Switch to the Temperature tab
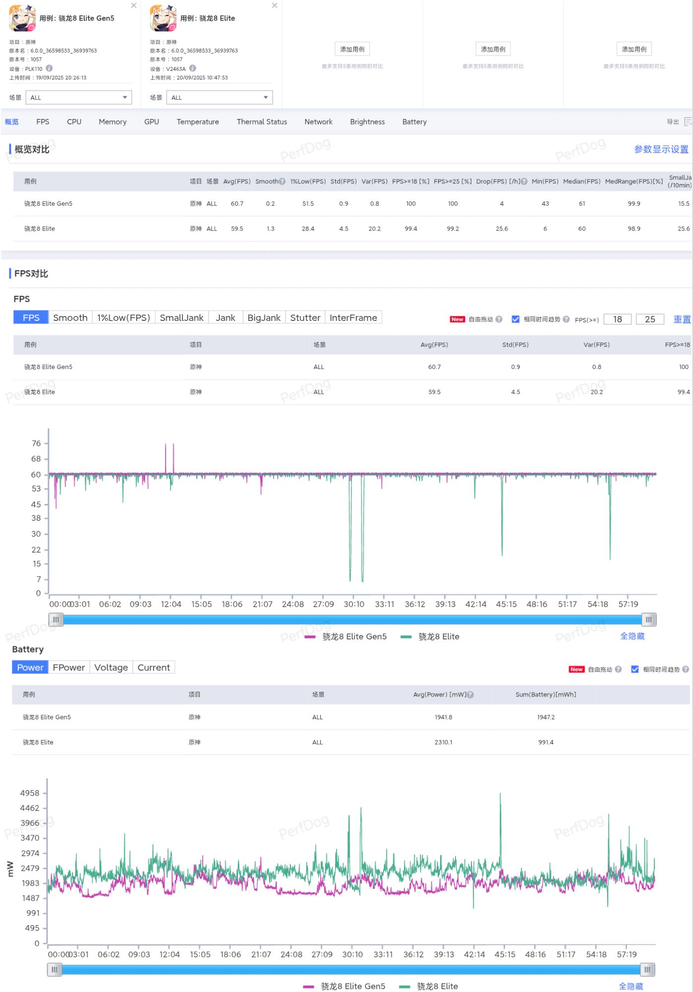 tap(197, 122)
